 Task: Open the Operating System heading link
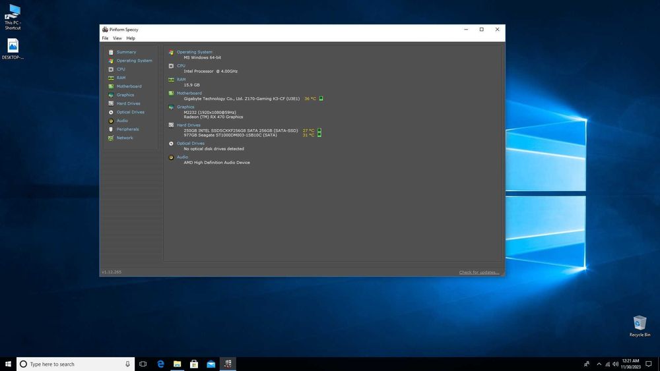[x=195, y=52]
